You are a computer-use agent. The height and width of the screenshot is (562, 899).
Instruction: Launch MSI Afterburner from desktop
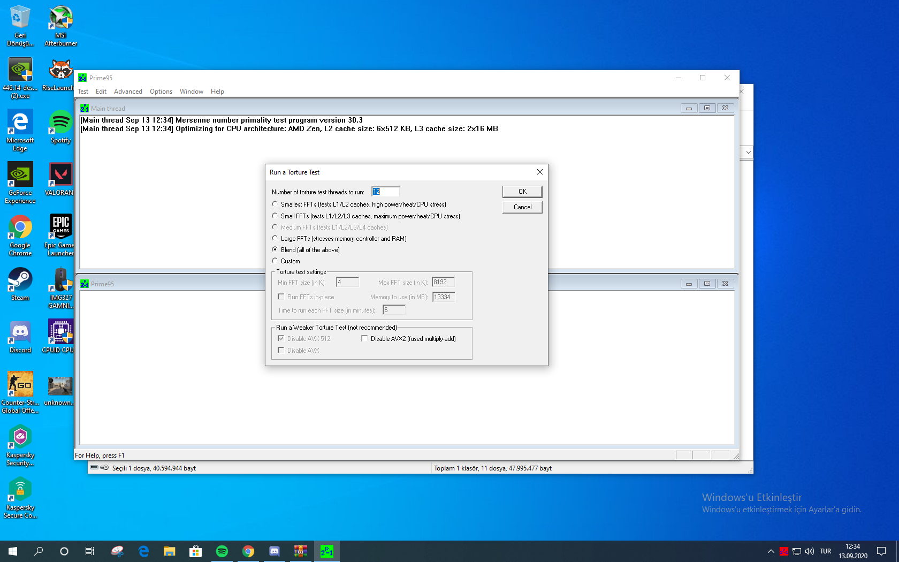(60, 26)
